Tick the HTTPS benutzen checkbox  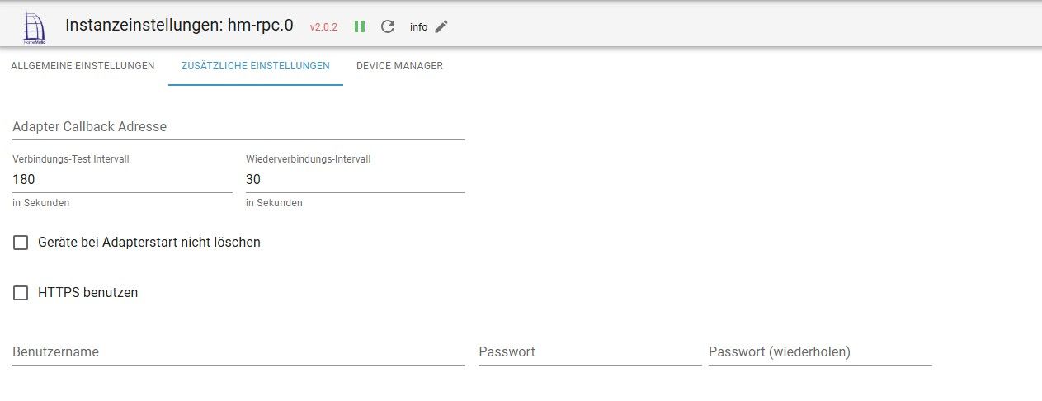point(21,293)
